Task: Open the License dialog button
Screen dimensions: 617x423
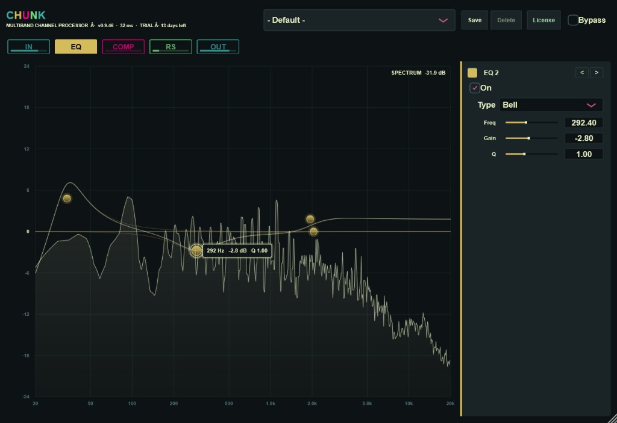Action: [x=544, y=20]
